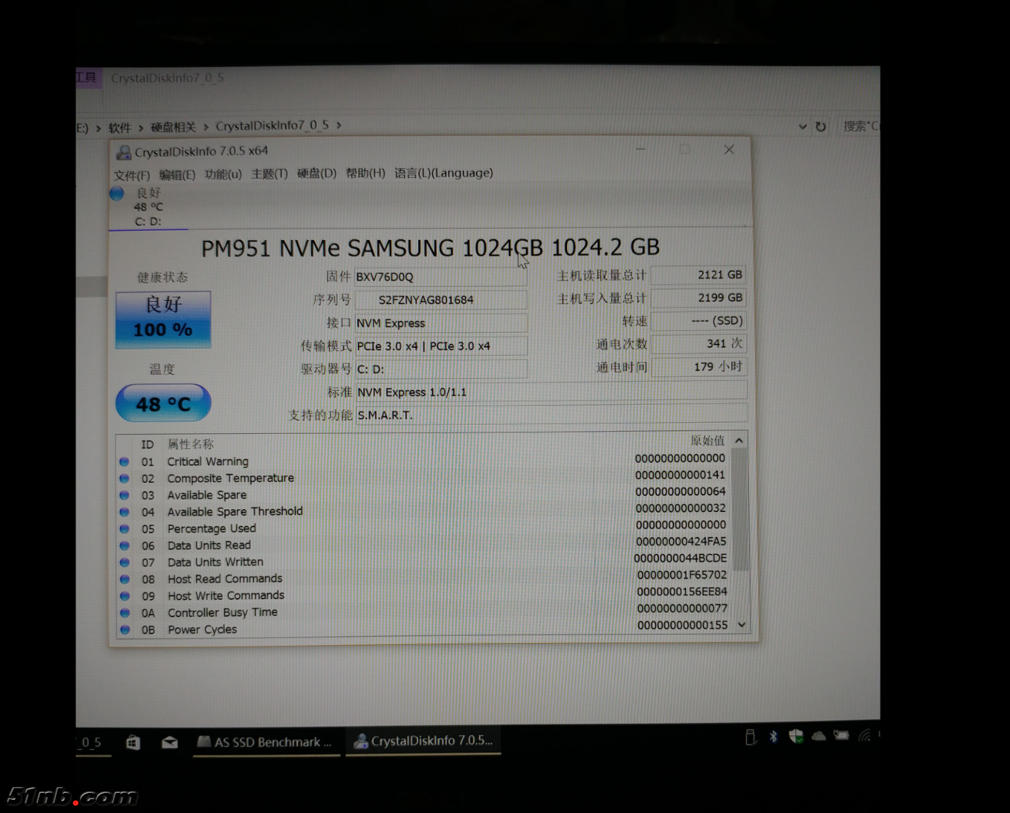Click the 原始值 column header
The image size is (1010, 813).
tap(707, 440)
